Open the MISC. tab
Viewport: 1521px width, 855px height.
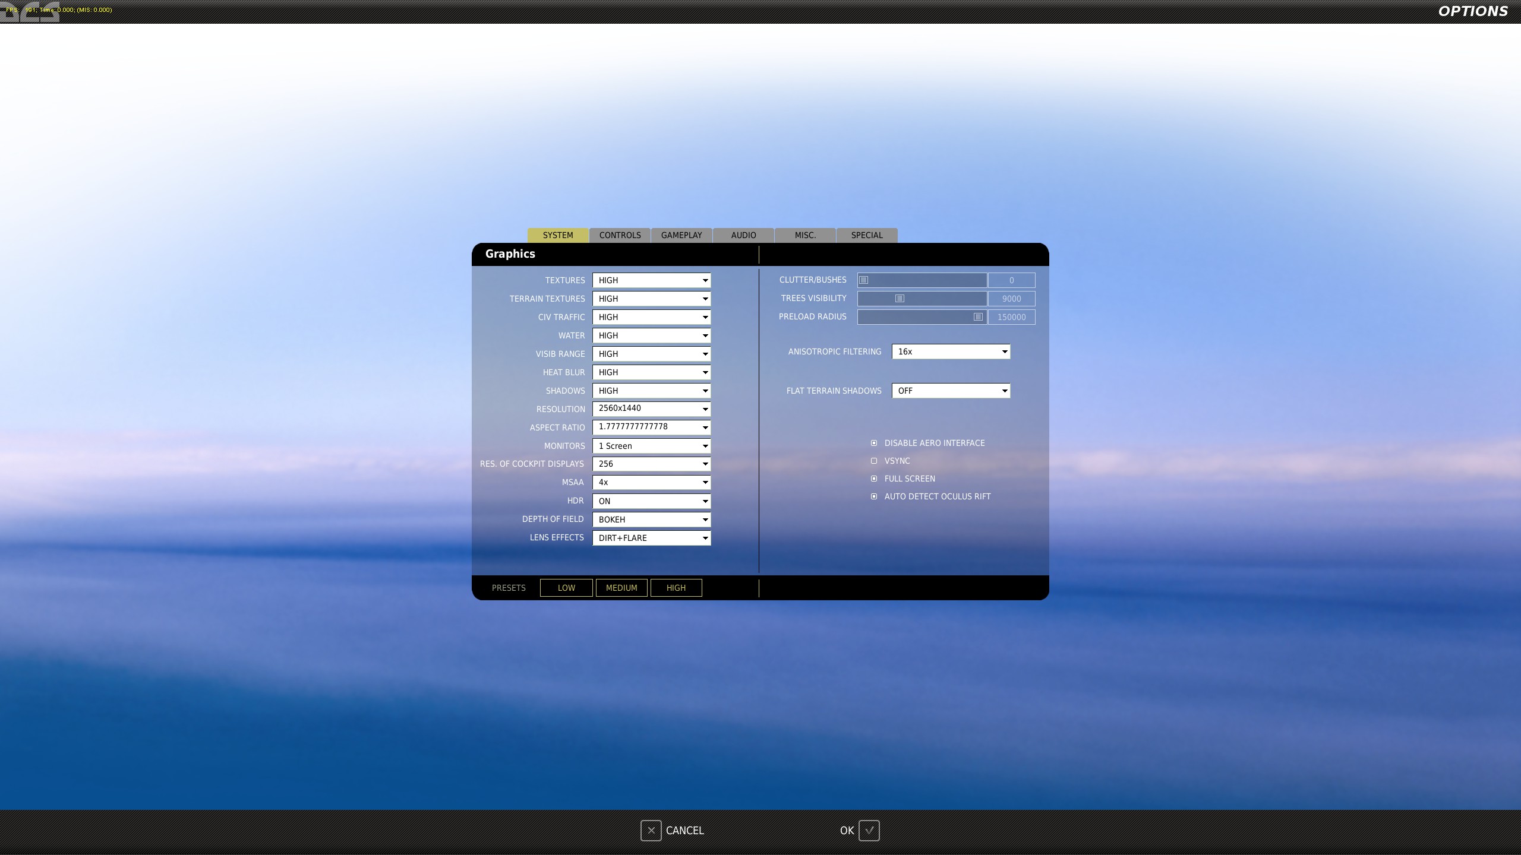[805, 235]
